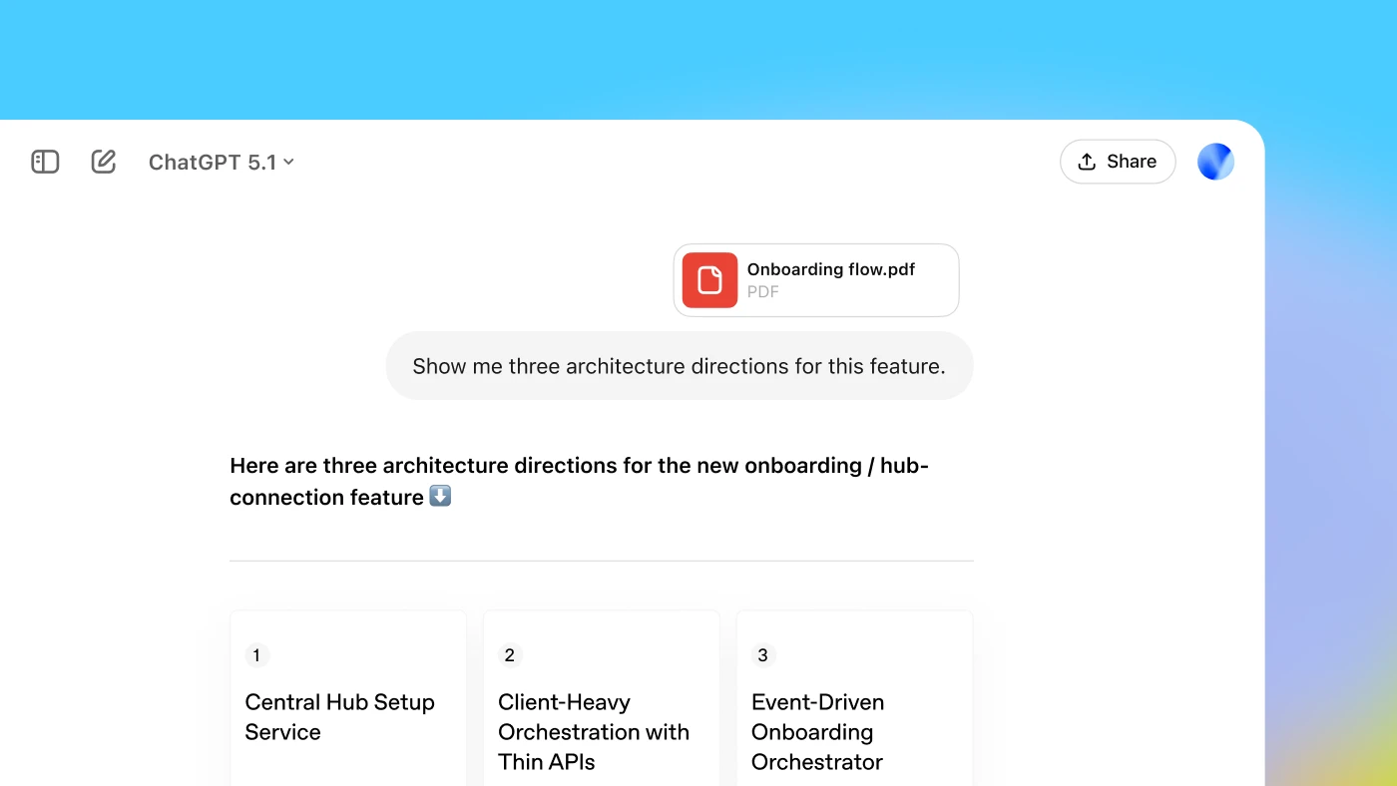Click the chevron next to ChatGPT 5.1
This screenshot has height=786, width=1397.
coord(288,162)
